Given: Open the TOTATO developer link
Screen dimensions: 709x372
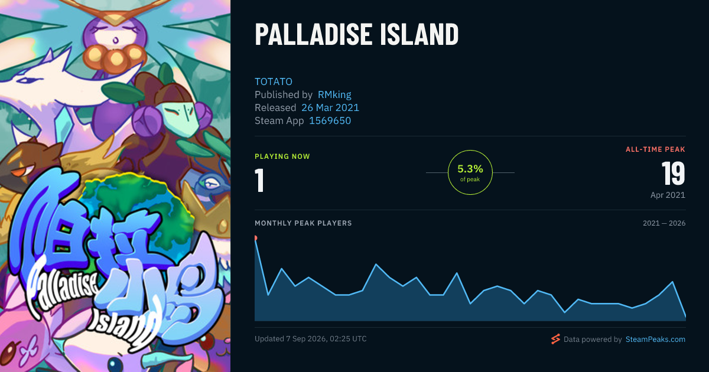Looking at the screenshot, I should pos(274,81).
